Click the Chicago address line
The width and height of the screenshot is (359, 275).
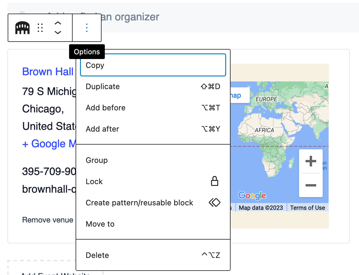point(43,109)
